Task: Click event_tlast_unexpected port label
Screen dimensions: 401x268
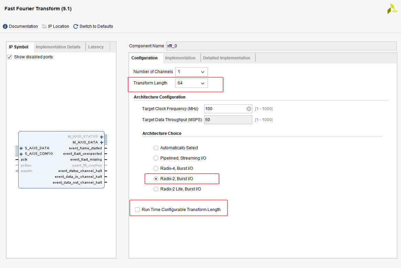Action: click(83, 154)
